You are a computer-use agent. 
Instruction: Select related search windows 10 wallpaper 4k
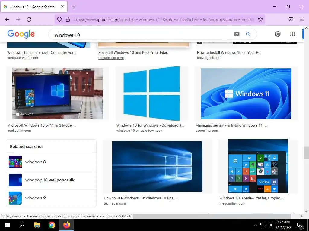point(51,180)
